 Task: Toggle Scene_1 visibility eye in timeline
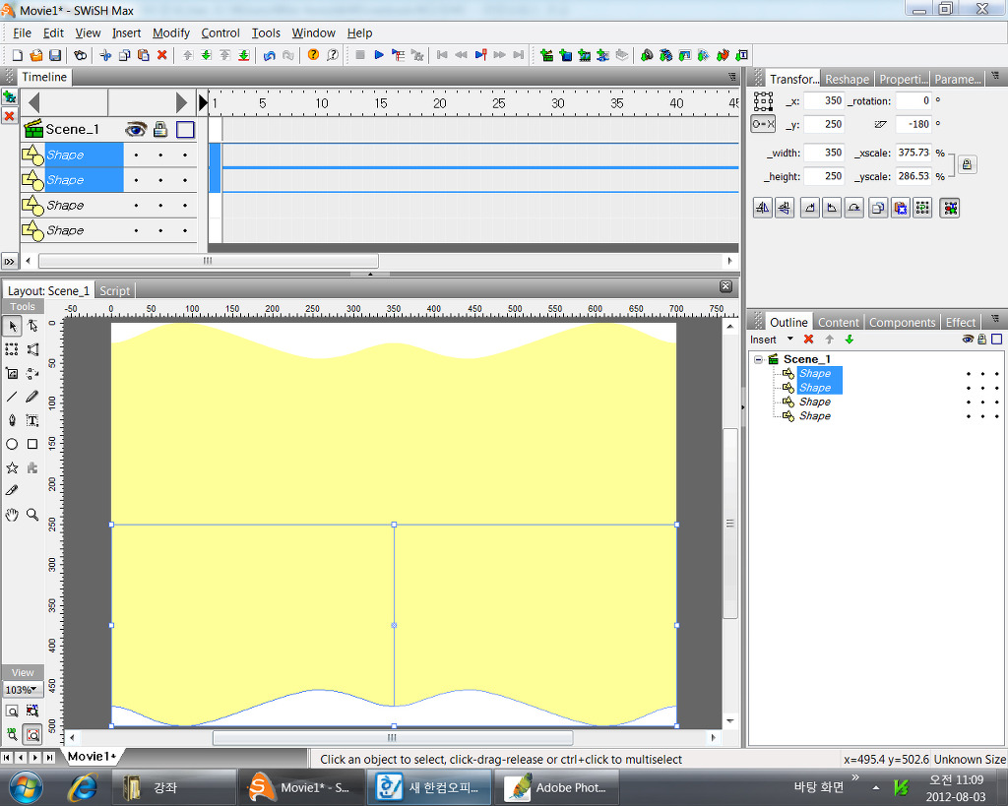136,130
